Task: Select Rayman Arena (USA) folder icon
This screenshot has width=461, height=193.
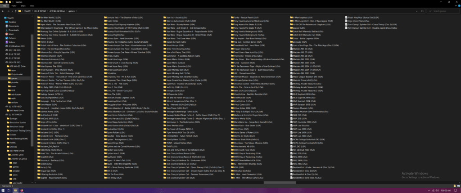Action: click(x=39, y=112)
